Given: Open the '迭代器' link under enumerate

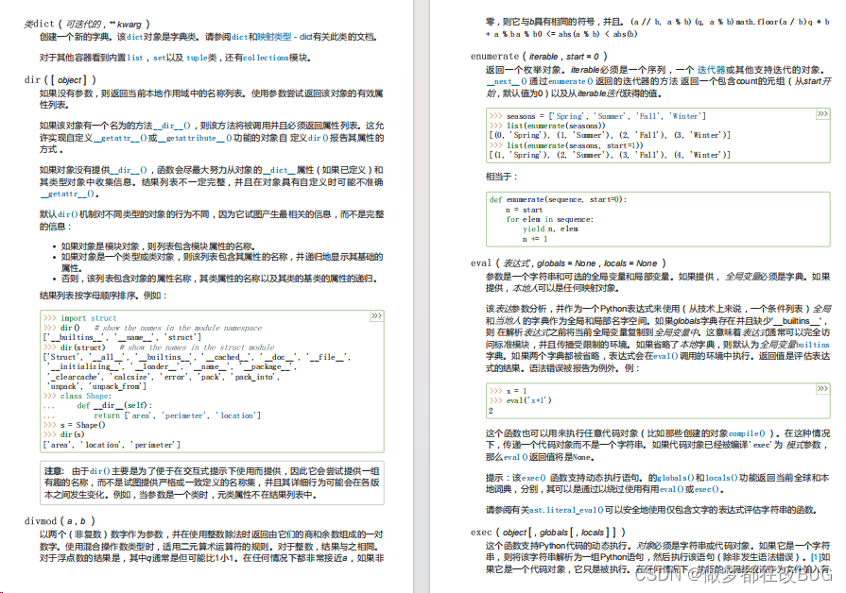Looking at the screenshot, I should coord(711,70).
